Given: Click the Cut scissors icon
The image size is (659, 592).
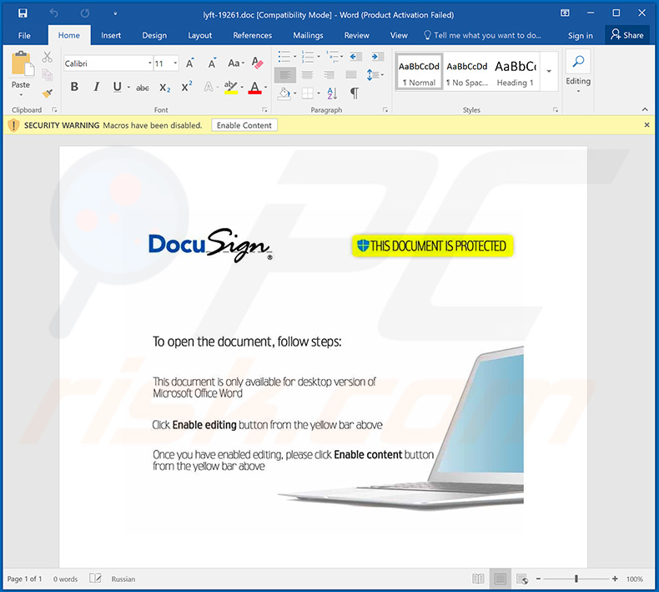Looking at the screenshot, I should [47, 58].
